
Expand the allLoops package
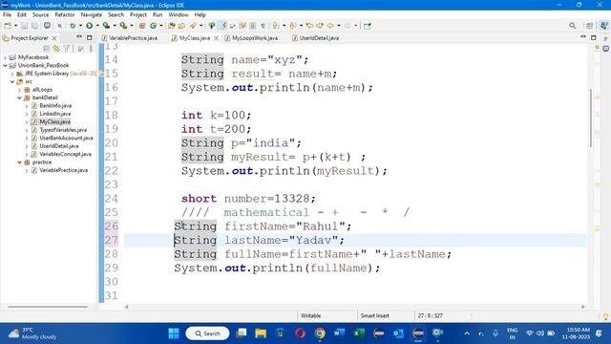19,90
